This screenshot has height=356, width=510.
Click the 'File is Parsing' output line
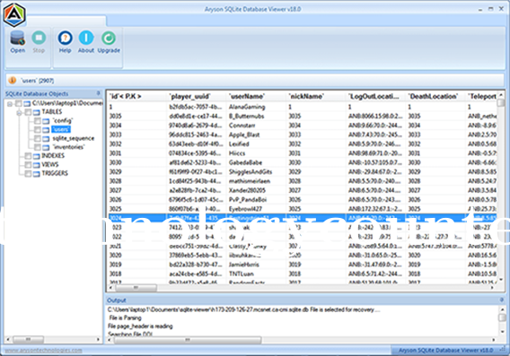tap(125, 317)
